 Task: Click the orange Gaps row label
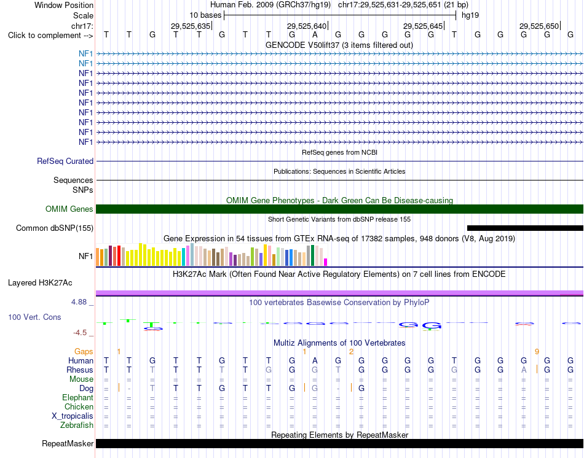click(84, 351)
